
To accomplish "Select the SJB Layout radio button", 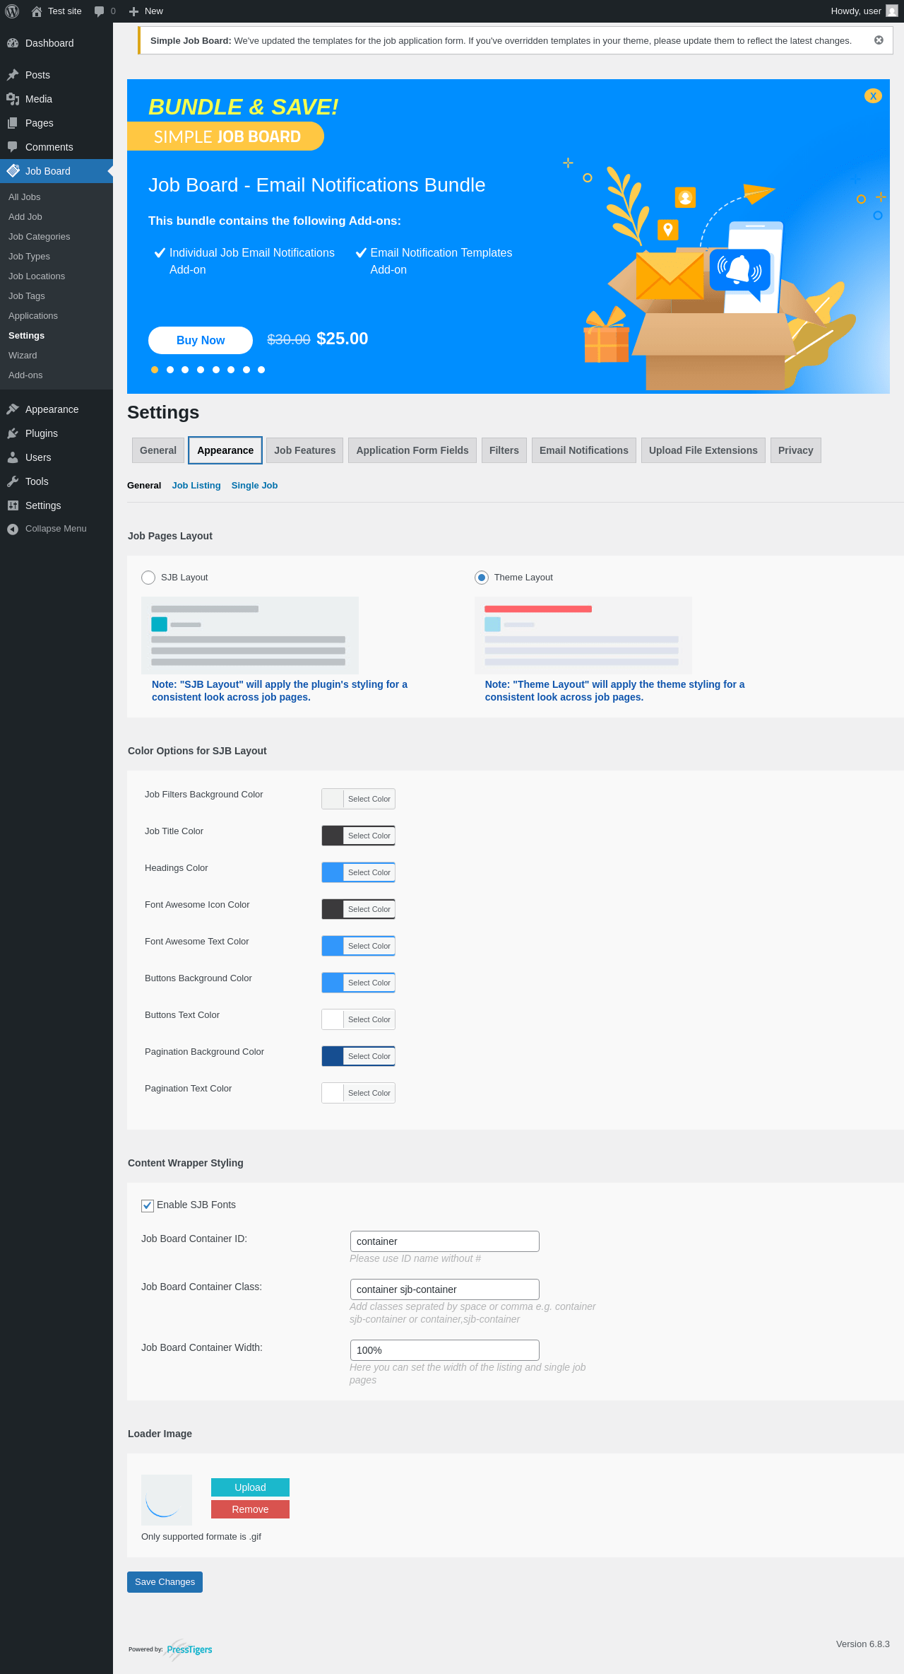I will [148, 578].
